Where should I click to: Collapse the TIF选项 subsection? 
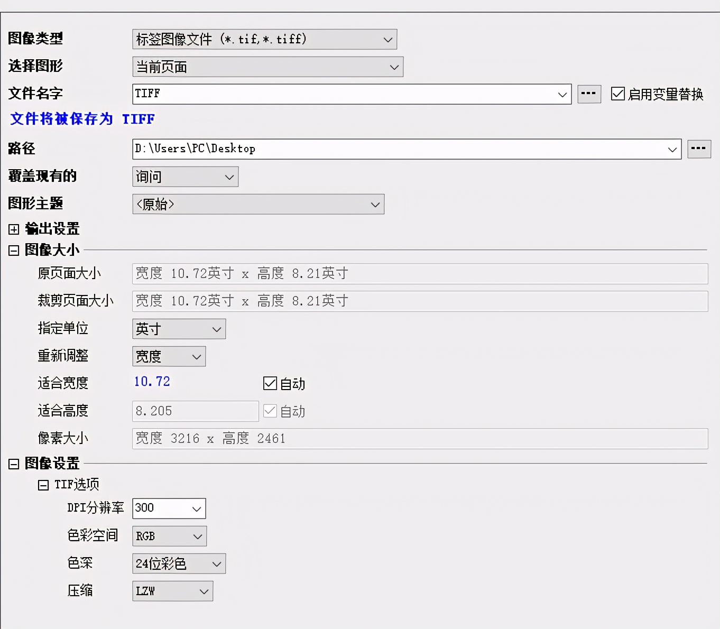point(43,485)
